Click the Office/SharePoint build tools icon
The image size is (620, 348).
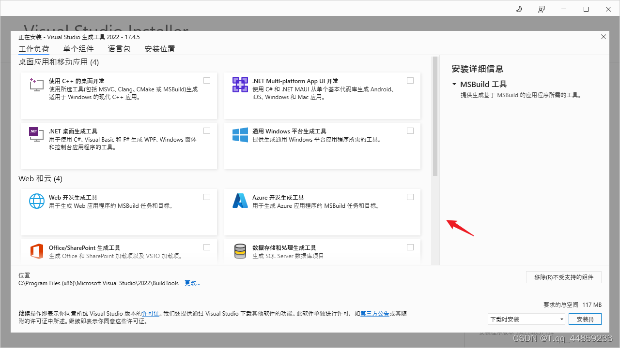tap(37, 251)
